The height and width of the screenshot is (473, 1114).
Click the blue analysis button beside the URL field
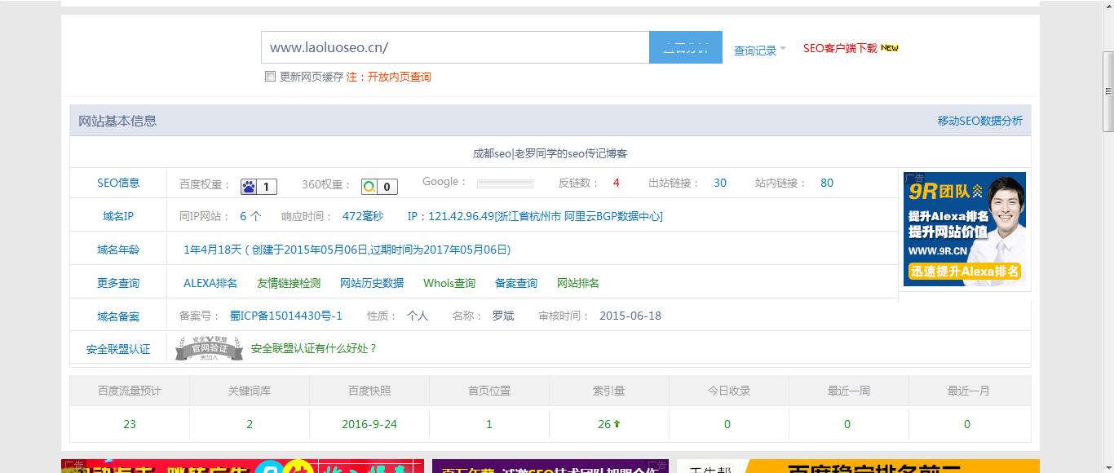point(685,47)
